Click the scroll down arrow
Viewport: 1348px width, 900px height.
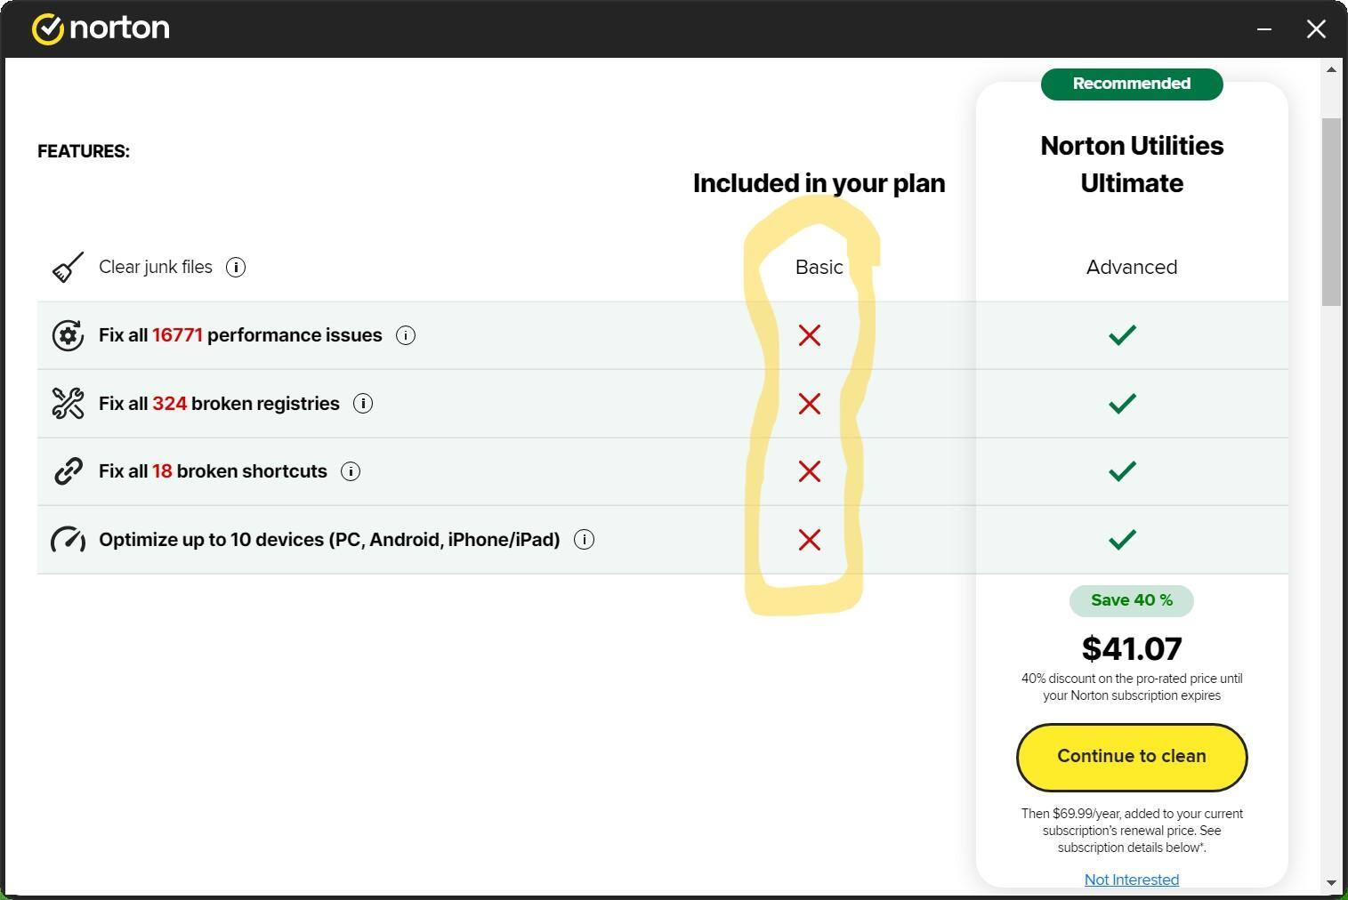pos(1331,882)
